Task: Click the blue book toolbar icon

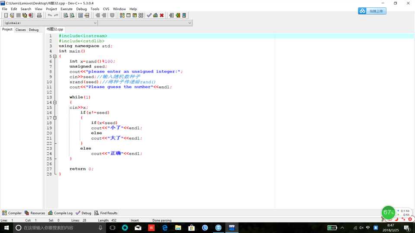Action: click(184, 16)
